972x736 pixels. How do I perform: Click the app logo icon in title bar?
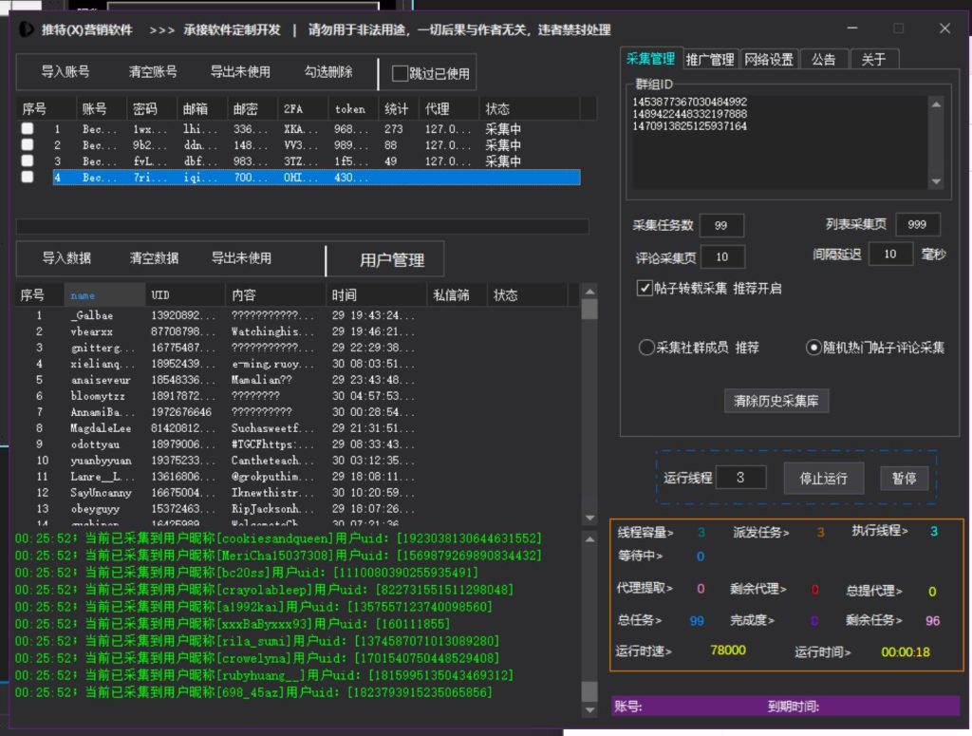click(27, 29)
